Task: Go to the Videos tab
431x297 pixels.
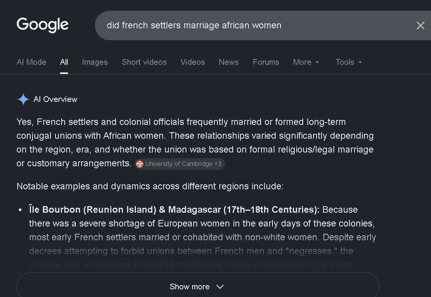Action: 193,62
